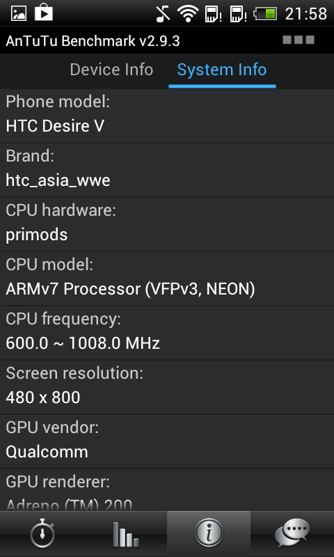Screen dimensions: 334x557
Task: Tap the CPU model ARMv7 Processor row
Action: [x=167, y=278]
